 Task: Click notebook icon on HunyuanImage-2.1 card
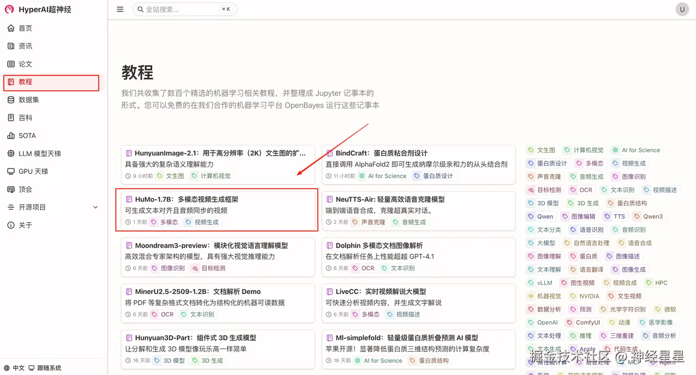point(129,153)
